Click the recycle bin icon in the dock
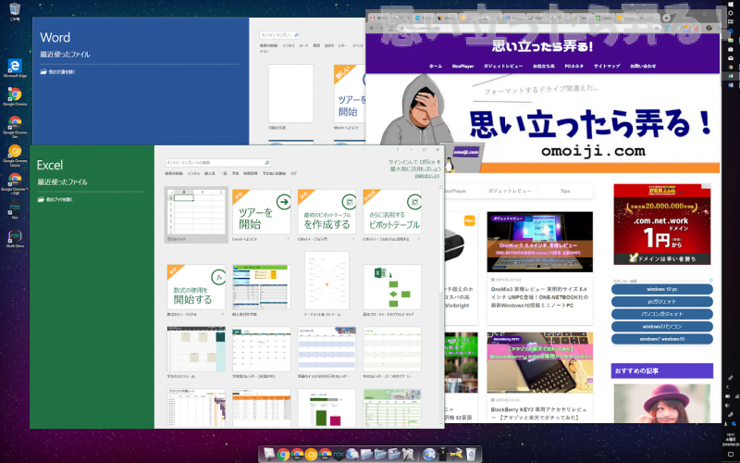 471,454
